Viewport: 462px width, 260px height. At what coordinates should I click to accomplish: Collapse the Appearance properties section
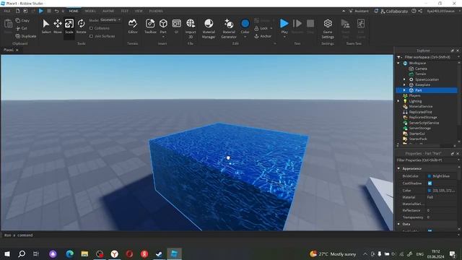point(398,168)
